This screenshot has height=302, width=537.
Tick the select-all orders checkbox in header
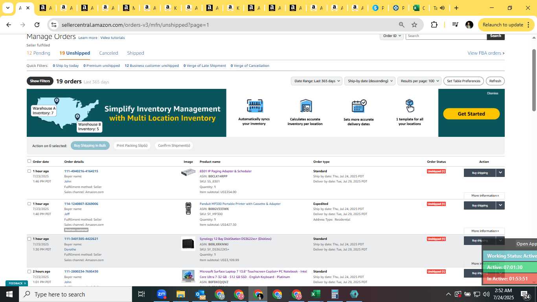coord(29,161)
